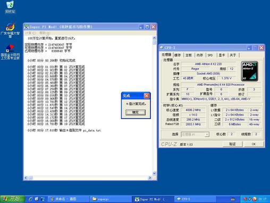The height and width of the screenshot is (203, 270).
Task: Maximize the Super PI window
Action: coord(147,27)
